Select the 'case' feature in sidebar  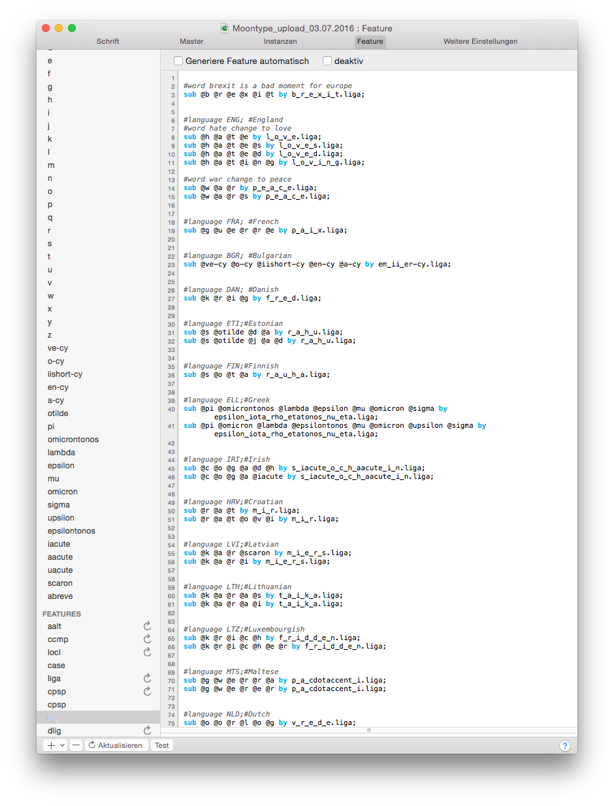(x=57, y=666)
